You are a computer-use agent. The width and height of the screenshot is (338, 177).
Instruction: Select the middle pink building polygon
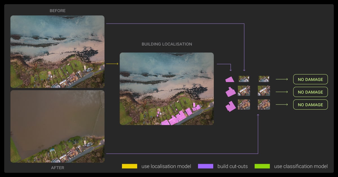pyautogui.click(x=230, y=92)
